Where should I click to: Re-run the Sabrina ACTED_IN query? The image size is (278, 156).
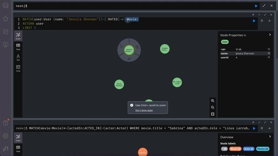pos(254,128)
